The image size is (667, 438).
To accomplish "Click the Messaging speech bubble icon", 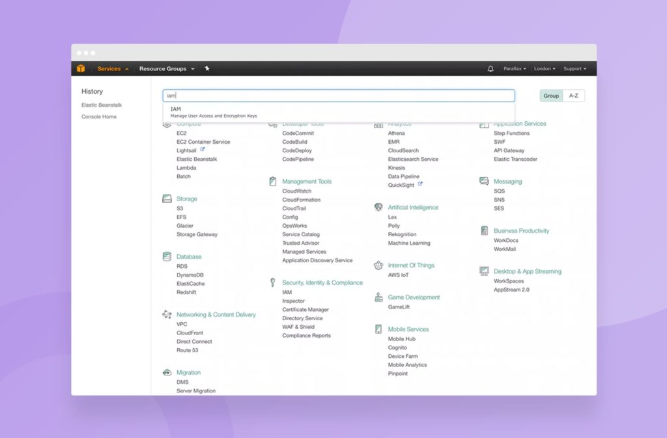I will (484, 181).
